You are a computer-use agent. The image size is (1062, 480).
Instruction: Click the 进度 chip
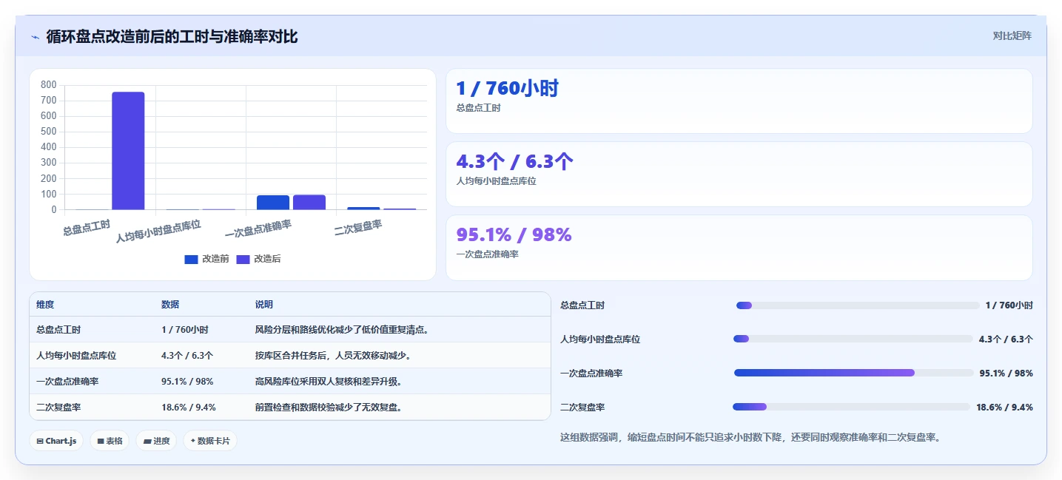(x=156, y=441)
